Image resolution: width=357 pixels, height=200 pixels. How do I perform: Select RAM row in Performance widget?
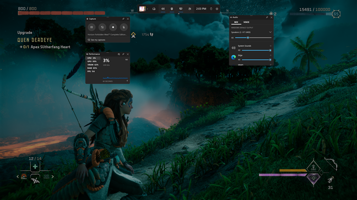coord(93,68)
